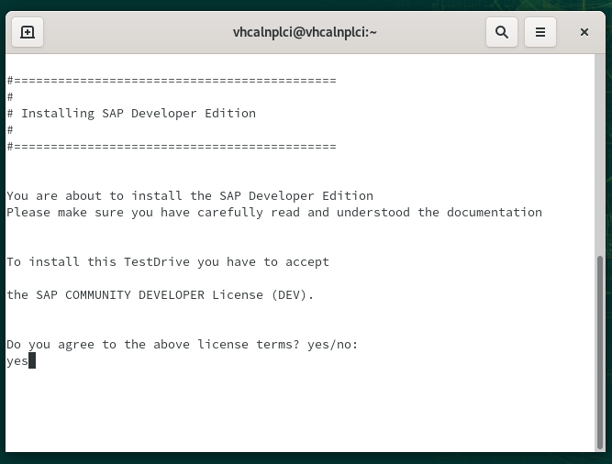Viewport: 612px width, 464px height.
Task: Click the window title vhcalnplci@vhcalnplci:~
Action: pos(305,32)
